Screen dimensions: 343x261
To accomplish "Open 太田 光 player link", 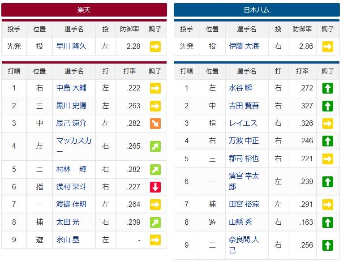I will click(x=68, y=222).
